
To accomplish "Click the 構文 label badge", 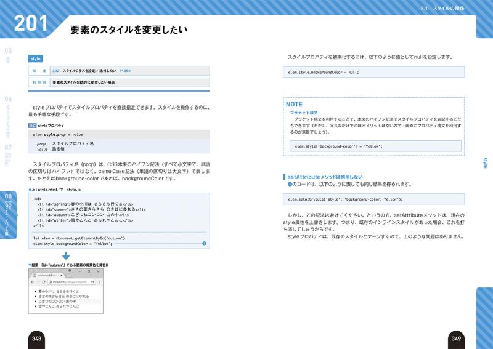I will coord(33,126).
